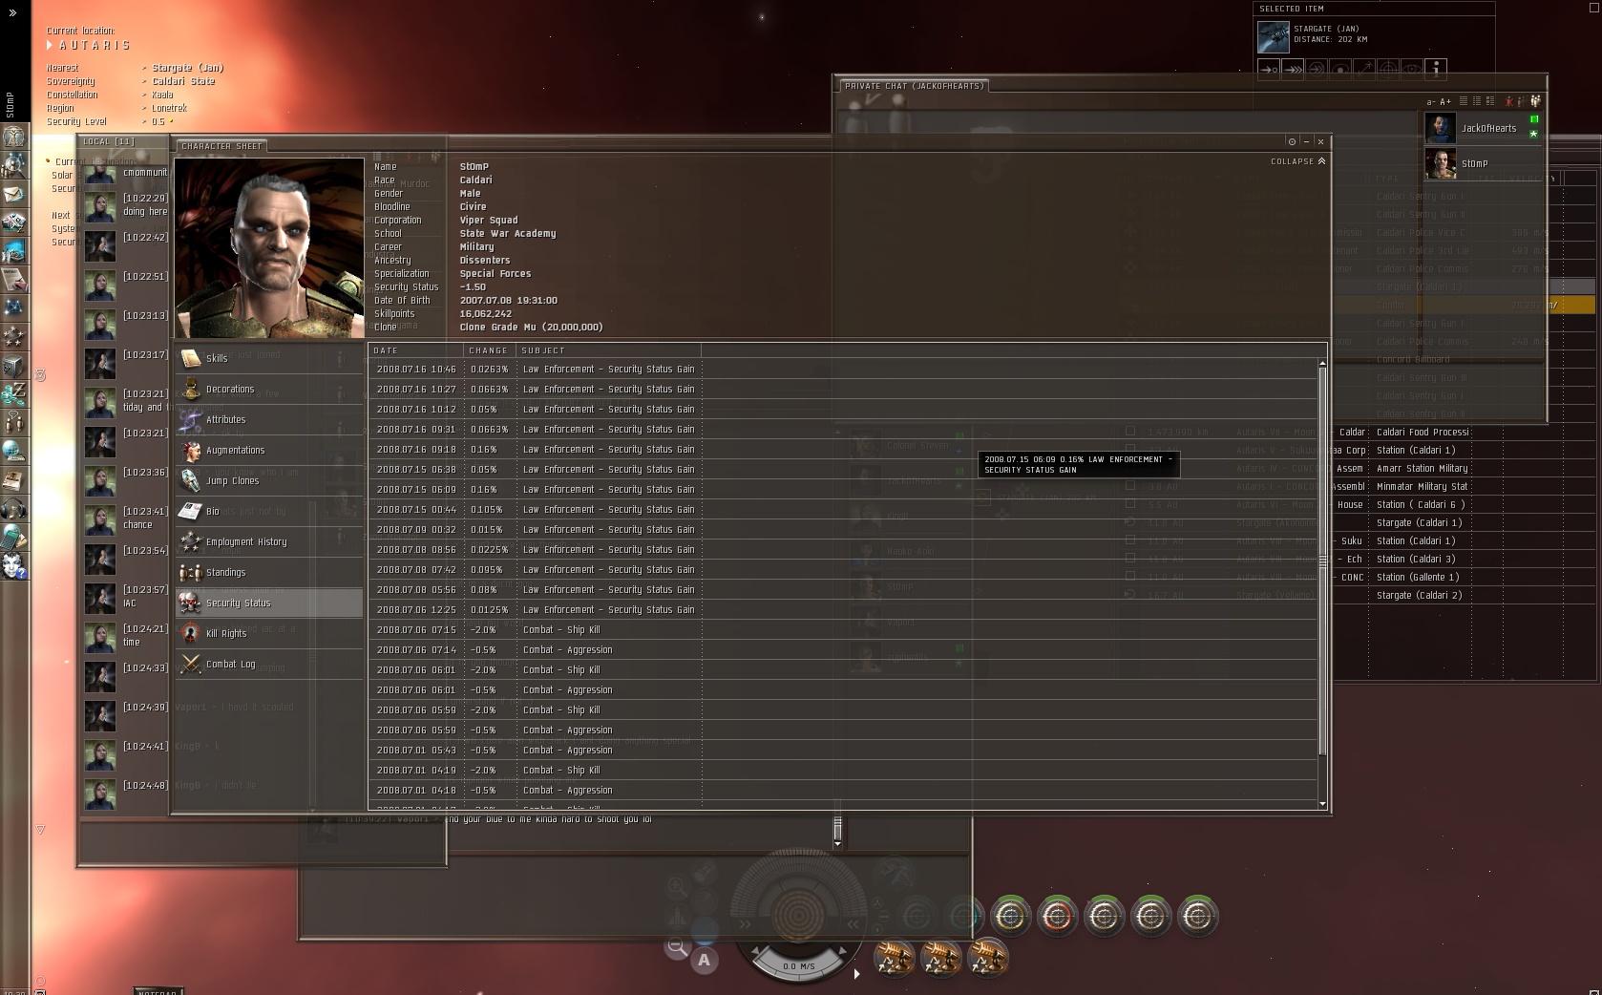
Task: Open the Standings tab
Action: [x=269, y=573]
